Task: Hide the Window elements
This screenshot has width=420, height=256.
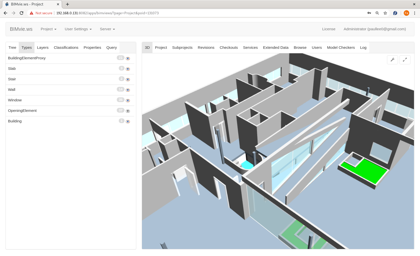Action: (128, 100)
